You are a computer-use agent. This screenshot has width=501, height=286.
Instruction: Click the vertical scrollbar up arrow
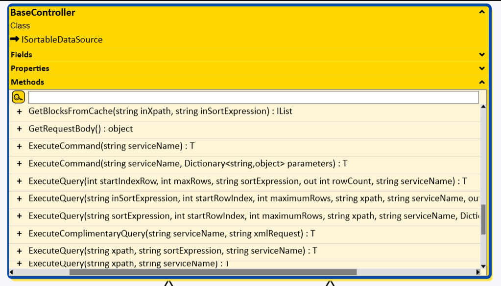(x=483, y=107)
